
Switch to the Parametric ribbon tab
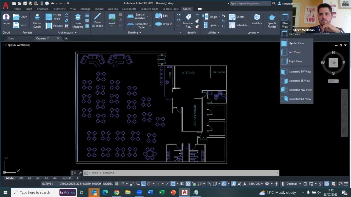(59, 9)
